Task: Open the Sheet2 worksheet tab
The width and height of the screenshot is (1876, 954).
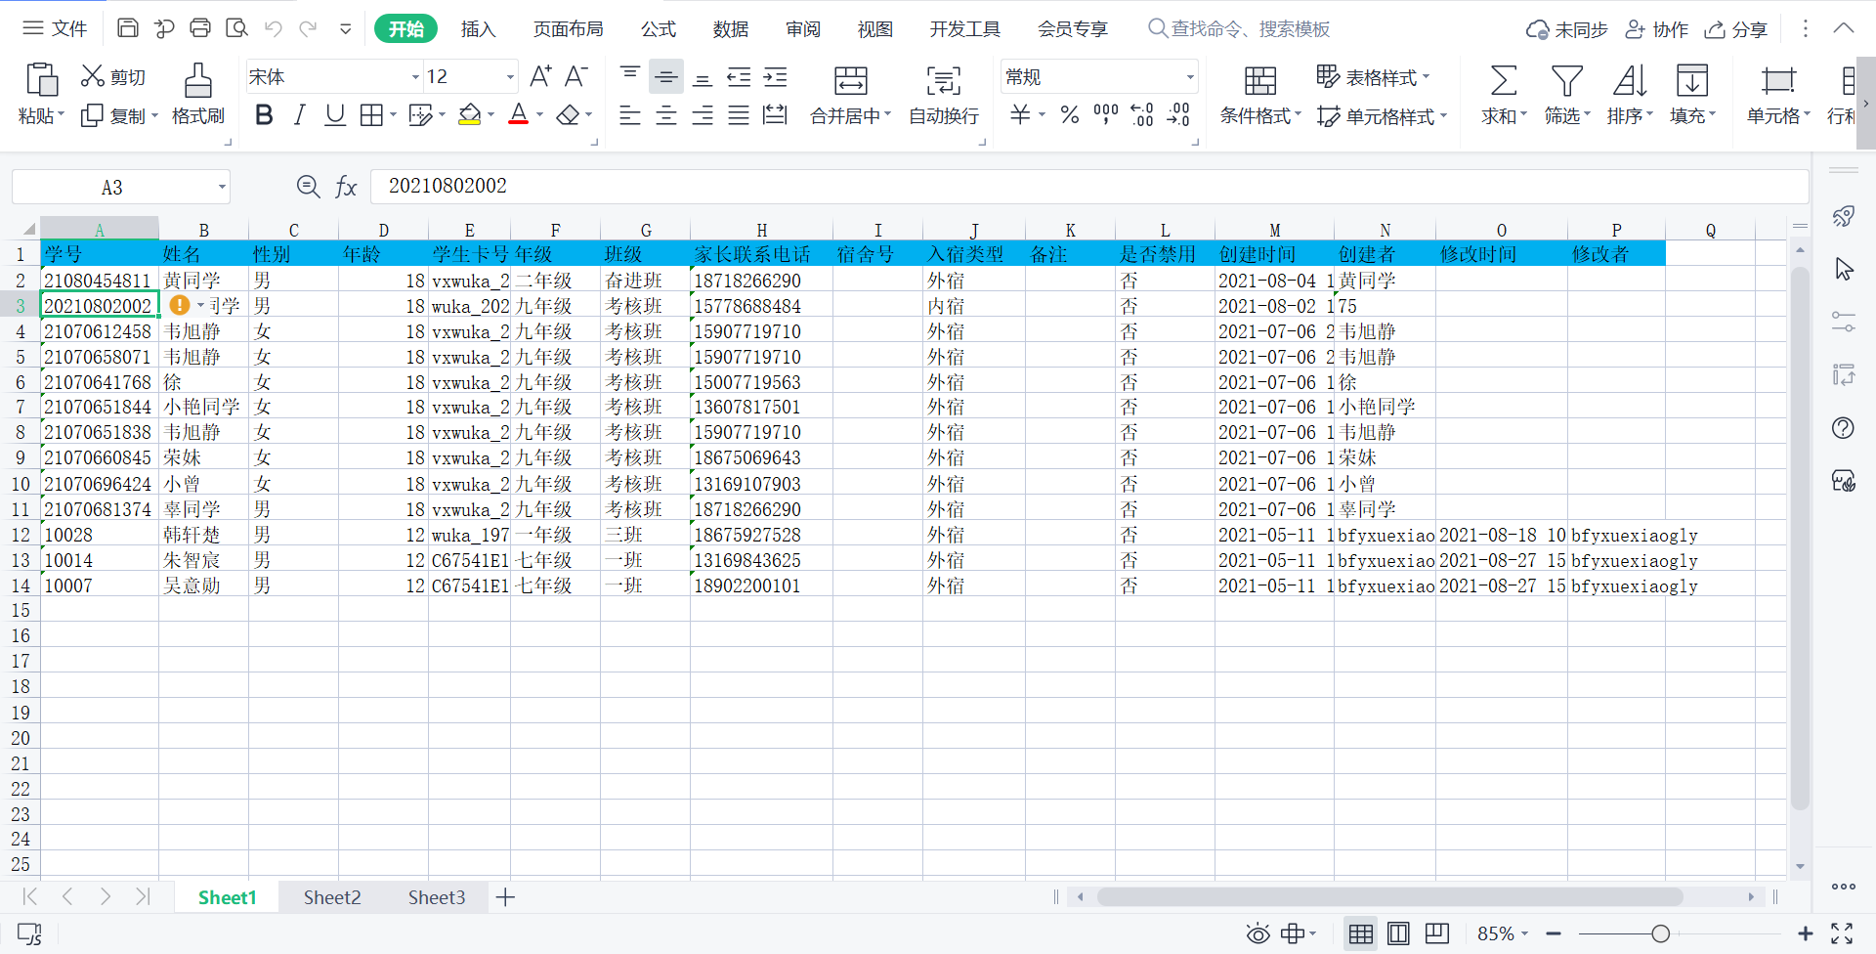Action: [332, 897]
